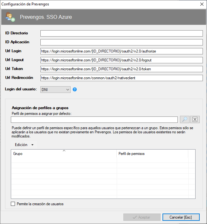
Task: Click the magnifier search icon for permission profile
Action: pos(184,119)
